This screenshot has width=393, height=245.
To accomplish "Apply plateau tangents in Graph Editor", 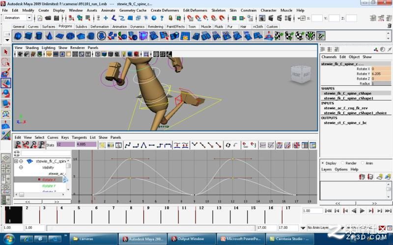I will [168, 145].
